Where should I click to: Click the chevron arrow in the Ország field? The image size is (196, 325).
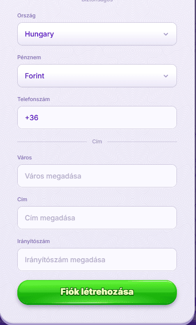[166, 34]
